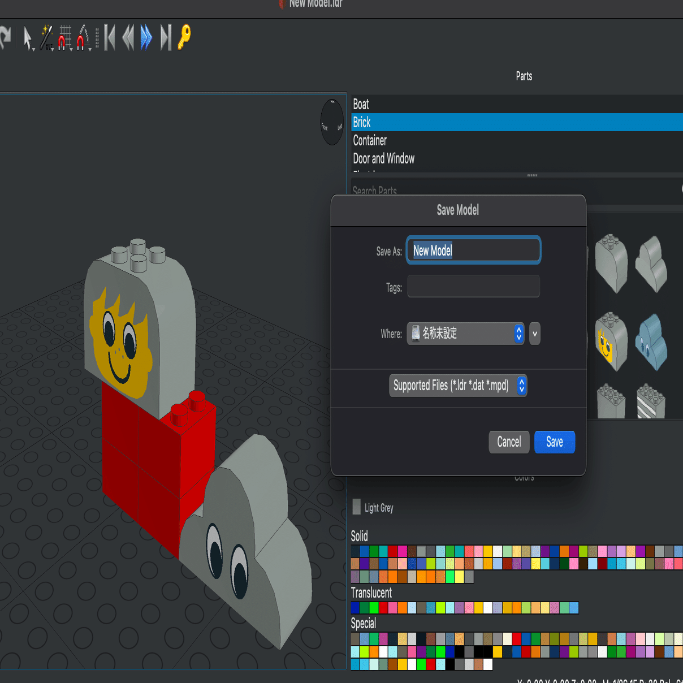The height and width of the screenshot is (683, 683).
Task: Toggle the grid move snap magnet
Action: pos(64,37)
